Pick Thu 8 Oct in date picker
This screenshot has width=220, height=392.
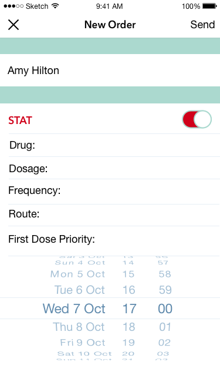[79, 327]
